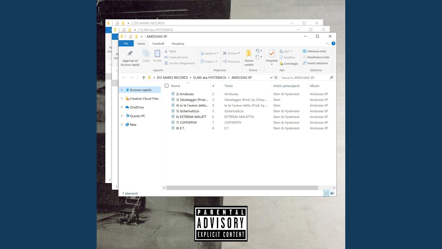
Task: Sort by the Nome column header
Action: pos(175,86)
